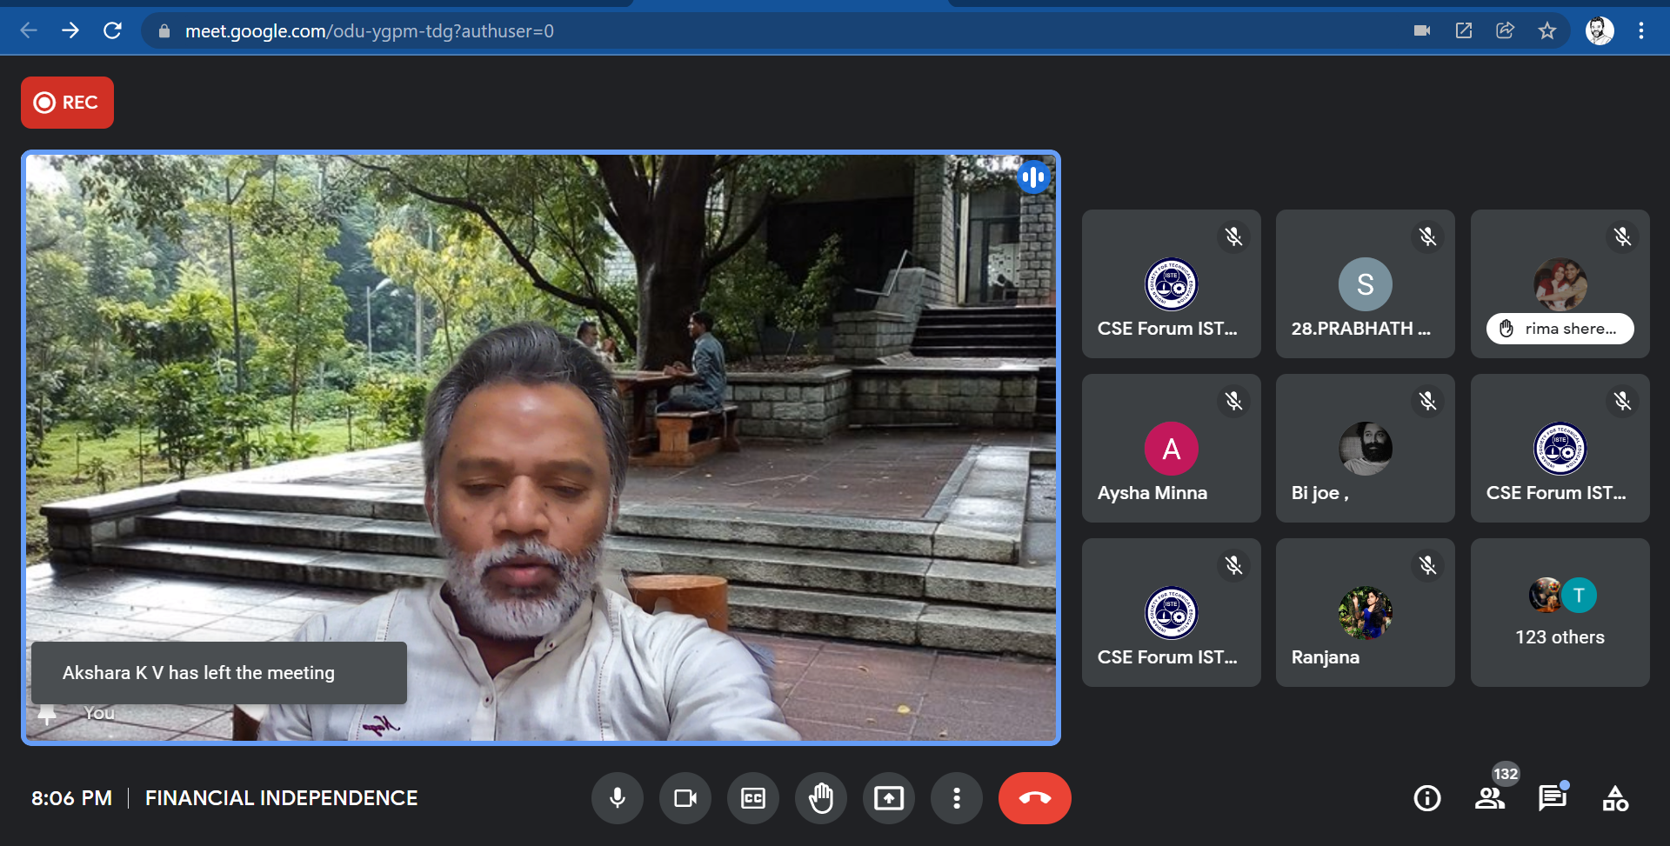Toggle closed captions on

[x=753, y=798]
